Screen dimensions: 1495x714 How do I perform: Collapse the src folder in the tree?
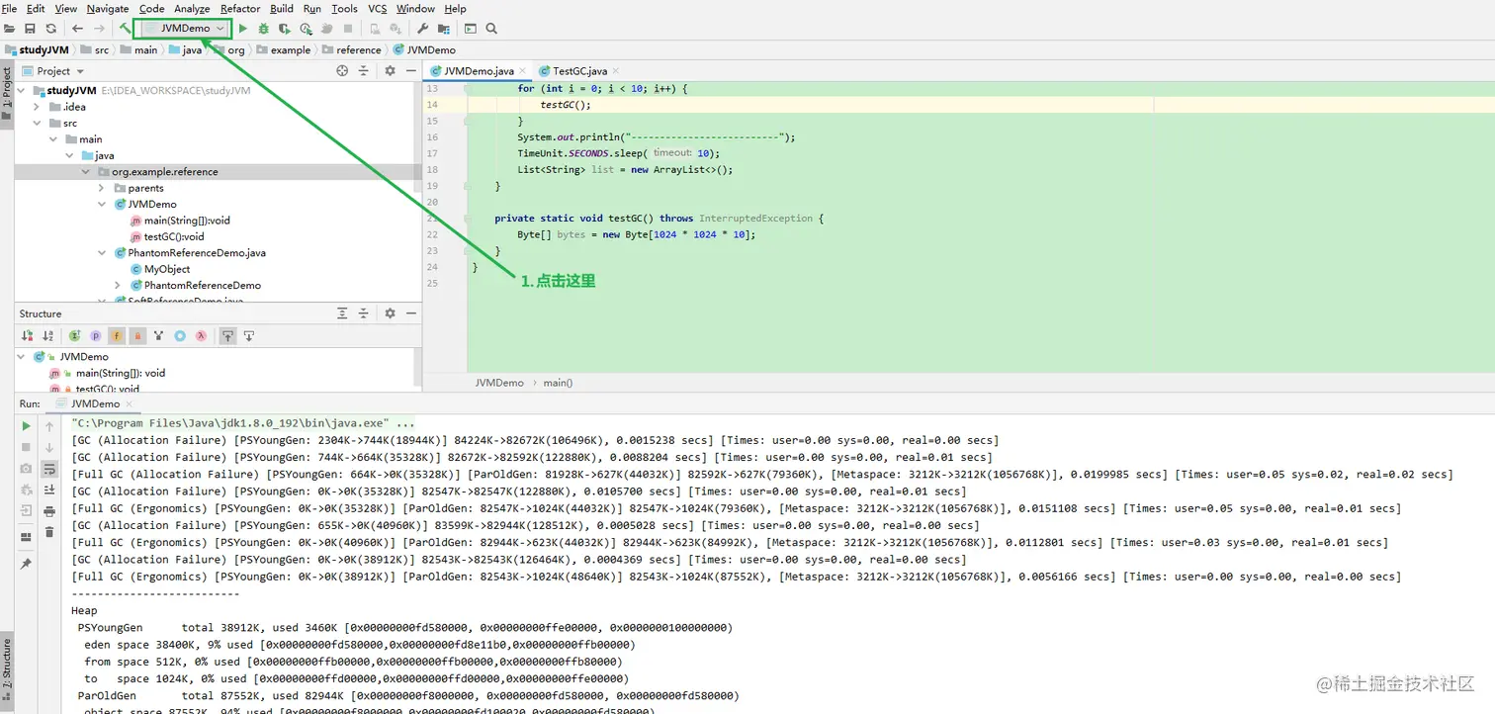pos(37,123)
